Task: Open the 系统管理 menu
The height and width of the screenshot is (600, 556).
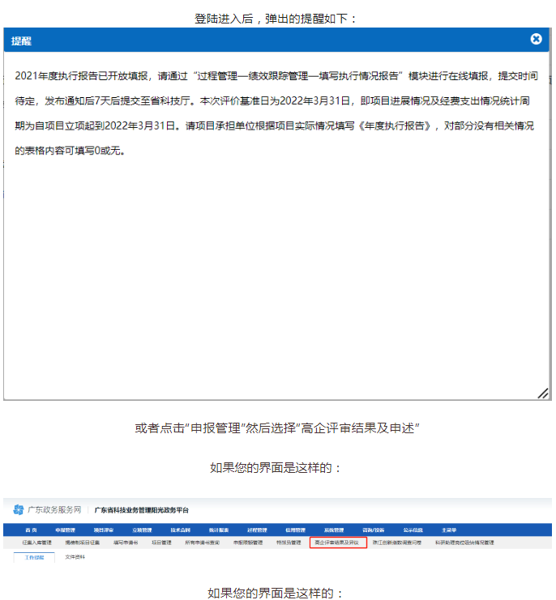Action: (x=334, y=530)
